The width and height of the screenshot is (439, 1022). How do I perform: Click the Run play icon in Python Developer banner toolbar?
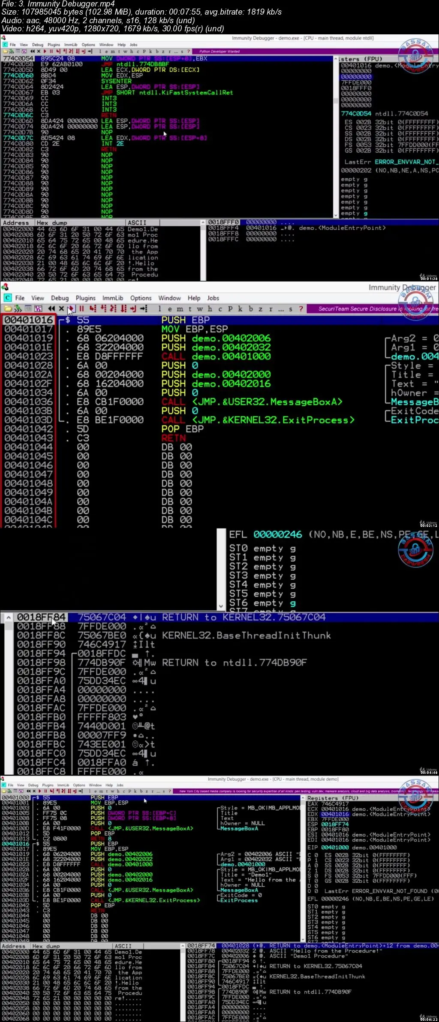(44, 51)
